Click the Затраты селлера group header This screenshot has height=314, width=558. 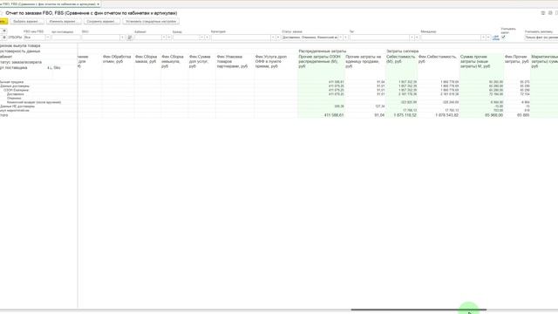(403, 51)
